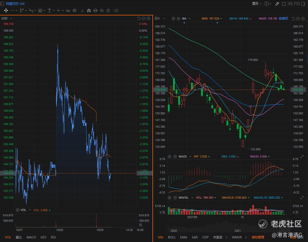
Task: Choose the line style pencil icon
Action: pyautogui.click(x=82, y=11)
